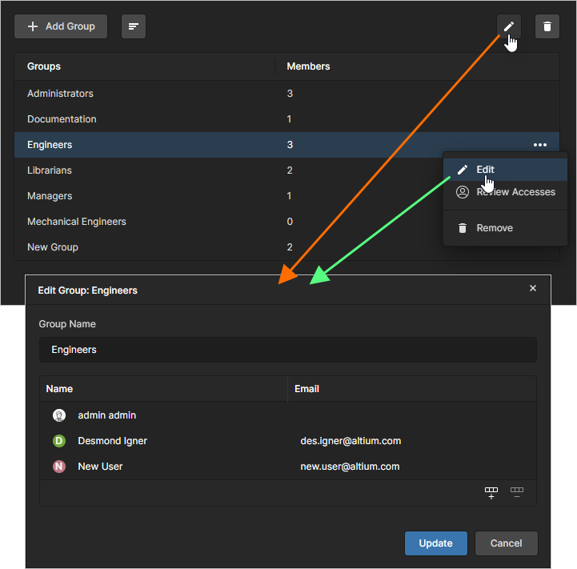
Task: Choose Review Accesses from the context menu
Action: click(x=505, y=192)
